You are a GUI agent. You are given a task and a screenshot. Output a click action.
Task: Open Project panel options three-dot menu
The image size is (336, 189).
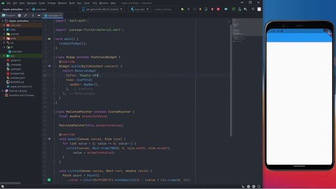33,15
